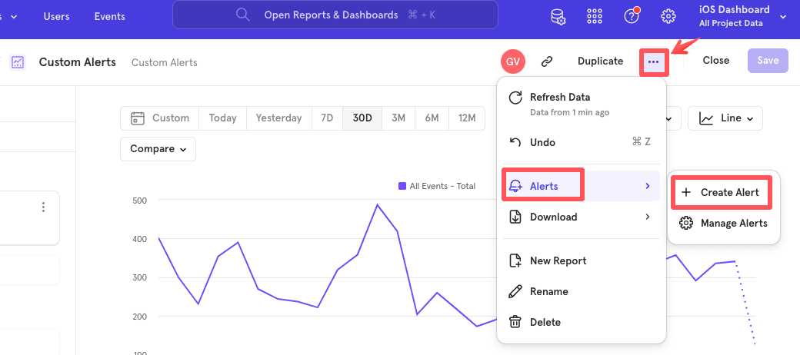
Task: Open the vertical kebab menu on left card
Action: [43, 207]
